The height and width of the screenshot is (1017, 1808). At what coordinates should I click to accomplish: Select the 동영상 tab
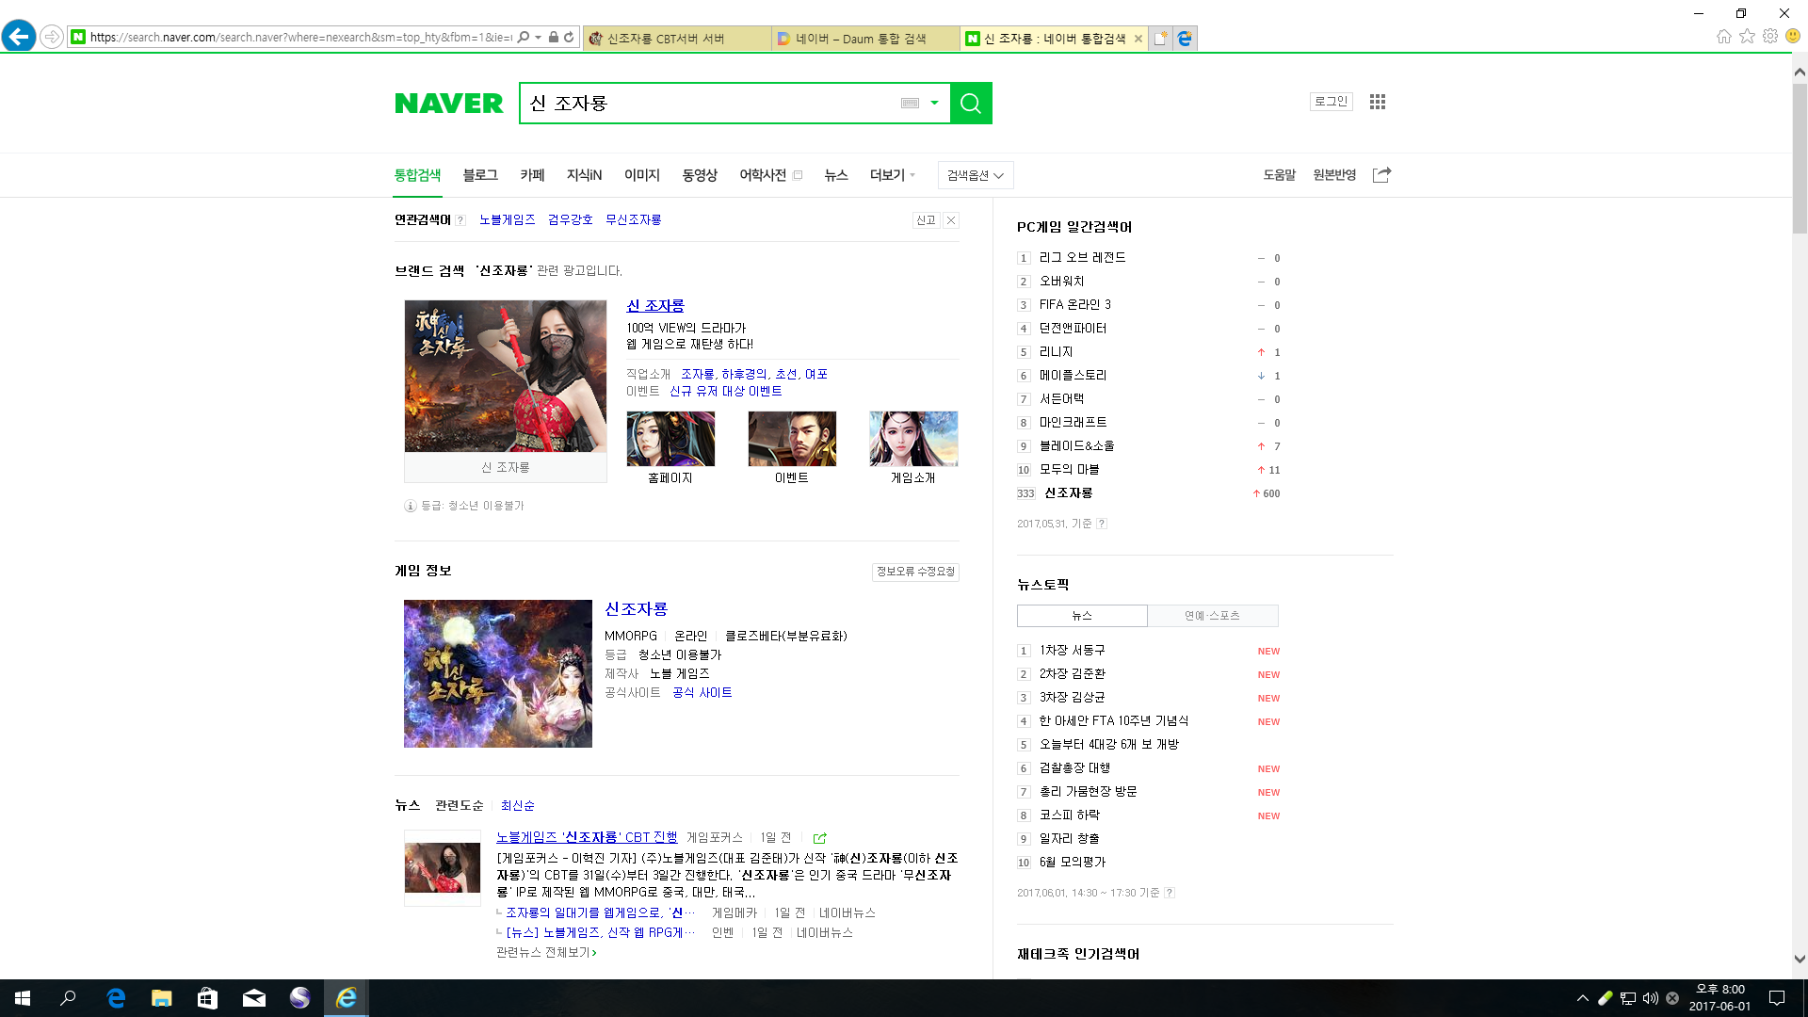pyautogui.click(x=700, y=175)
